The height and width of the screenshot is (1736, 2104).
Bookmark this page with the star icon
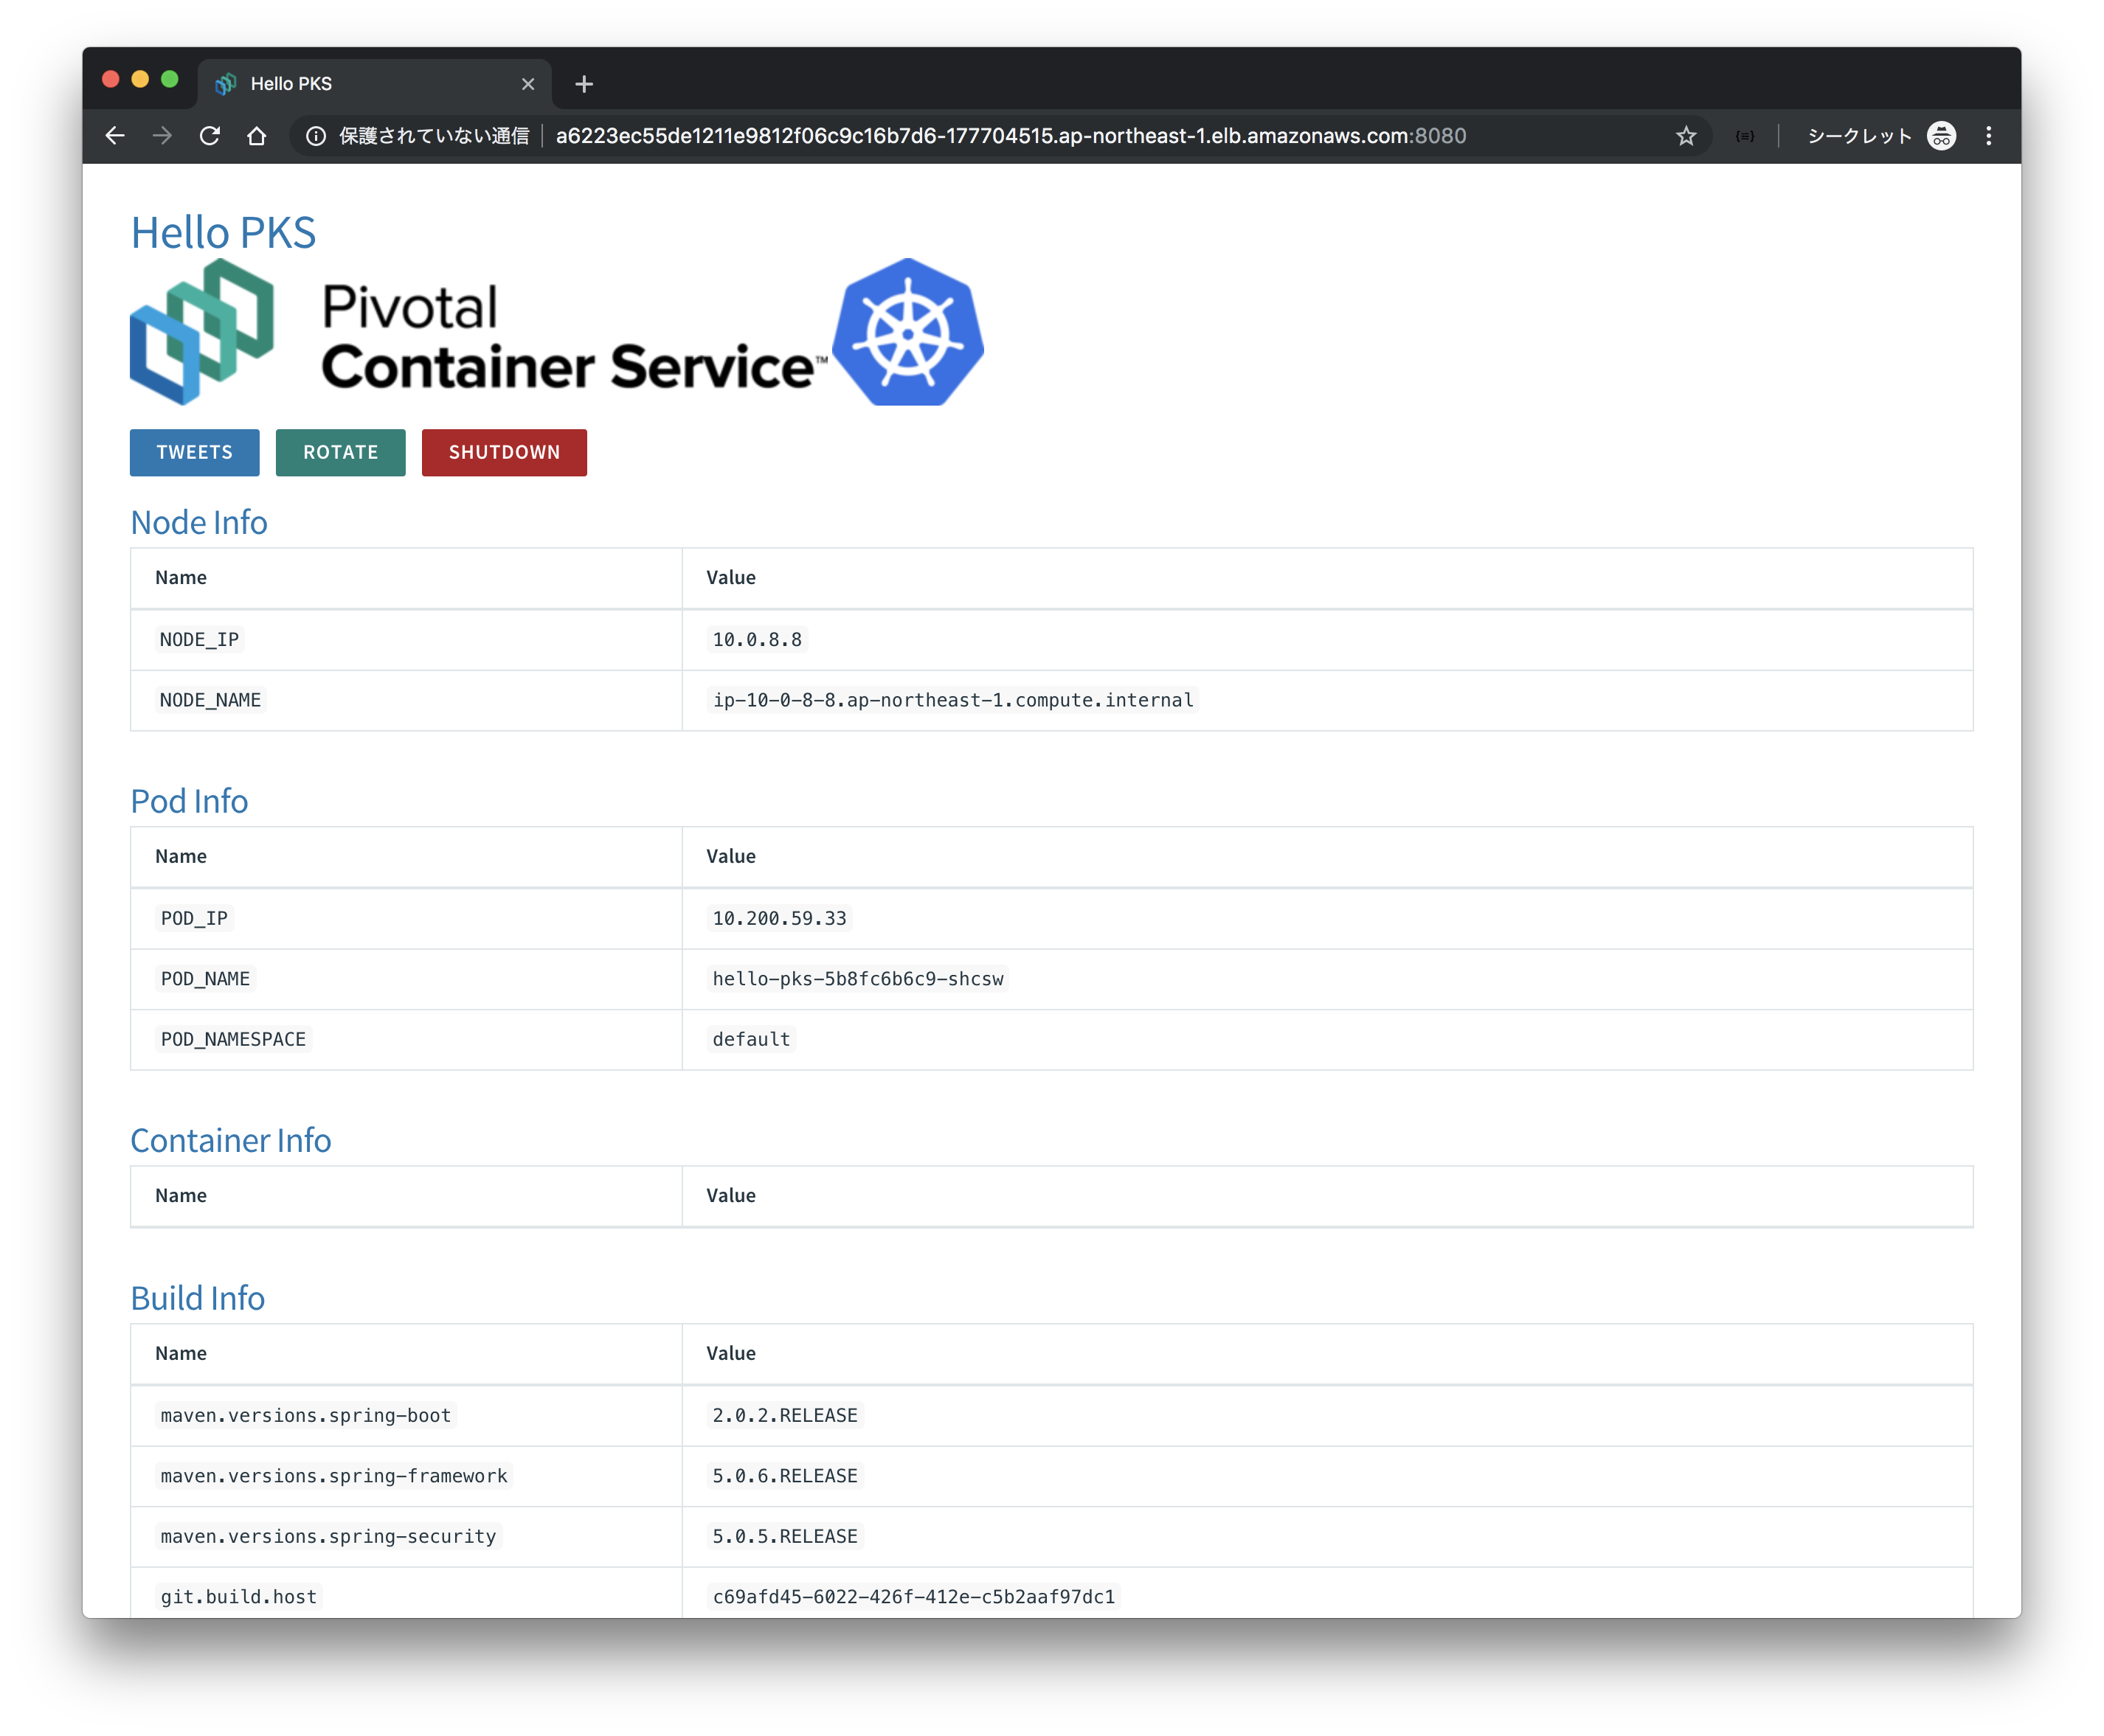[1686, 136]
